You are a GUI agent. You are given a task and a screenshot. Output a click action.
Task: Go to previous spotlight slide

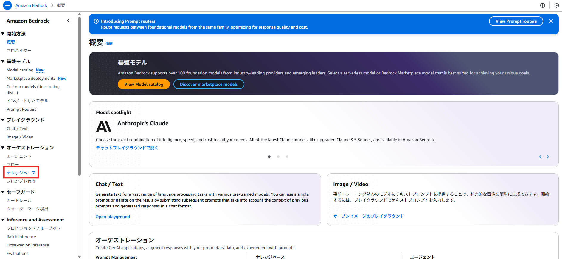click(x=540, y=157)
